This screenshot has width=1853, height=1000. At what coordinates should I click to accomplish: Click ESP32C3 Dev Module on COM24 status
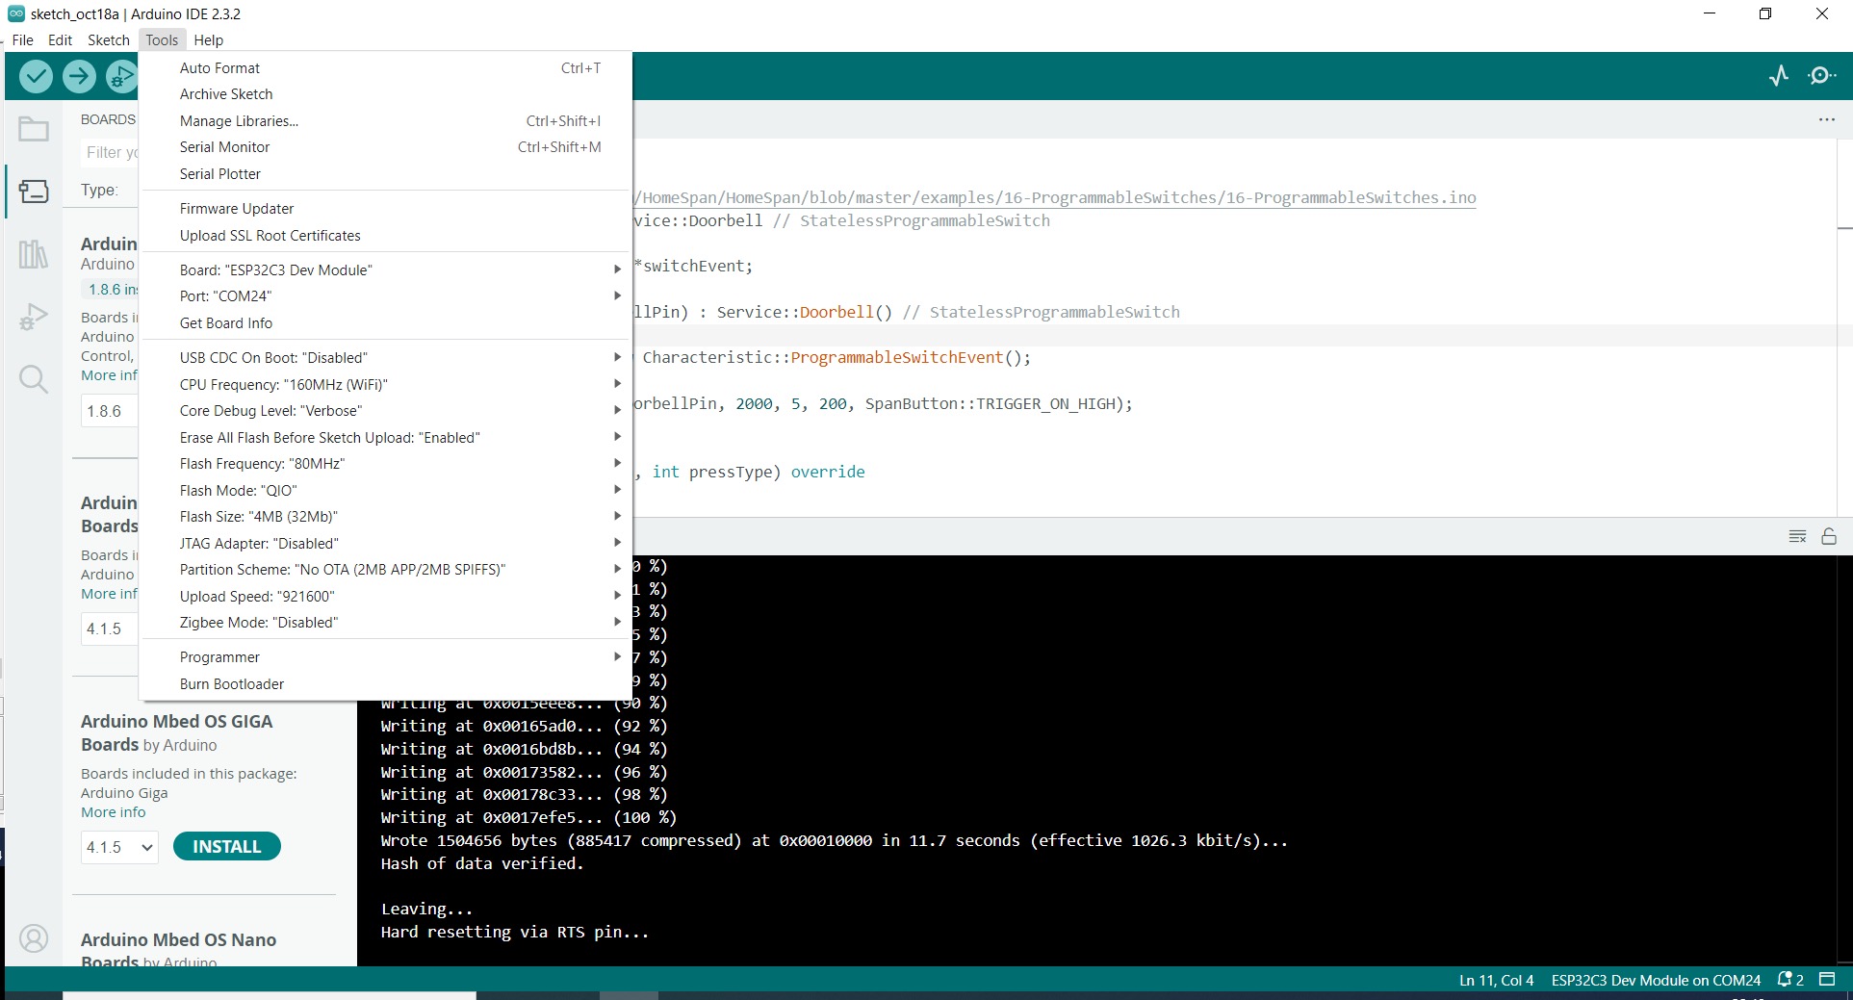[x=1656, y=980]
